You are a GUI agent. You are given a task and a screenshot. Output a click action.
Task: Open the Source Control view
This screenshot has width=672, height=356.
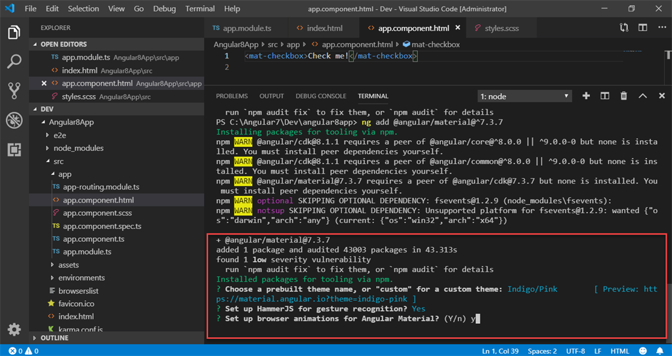pos(14,91)
